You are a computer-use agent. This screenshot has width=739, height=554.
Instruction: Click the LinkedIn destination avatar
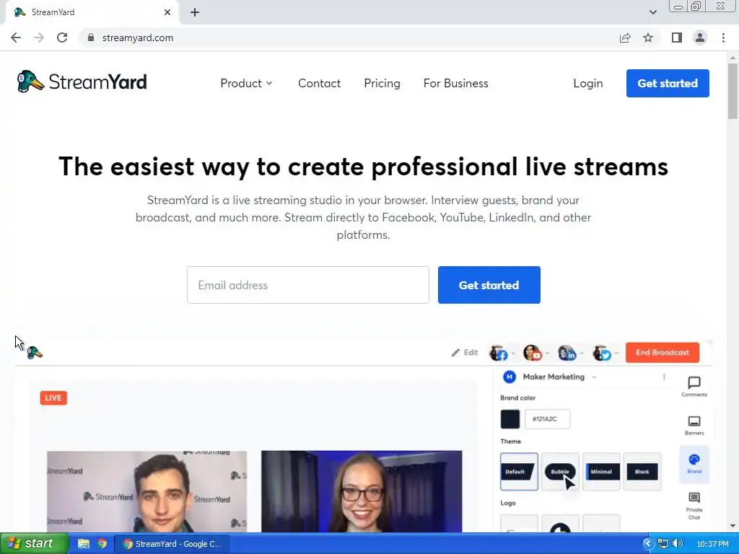(567, 353)
